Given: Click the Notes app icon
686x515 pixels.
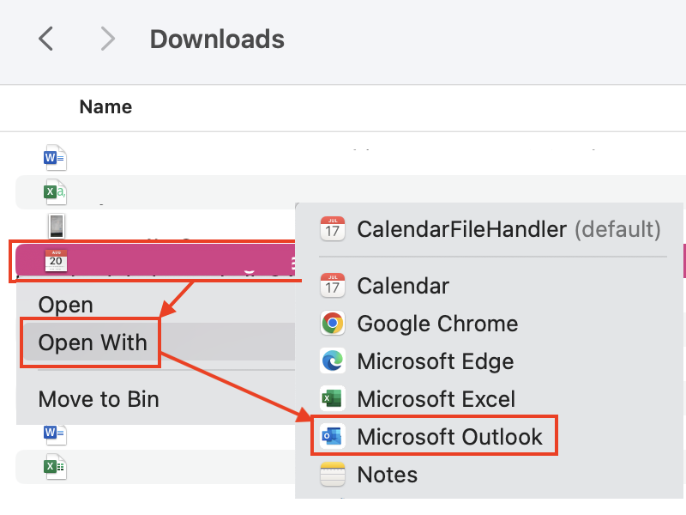Looking at the screenshot, I should pos(333,475).
